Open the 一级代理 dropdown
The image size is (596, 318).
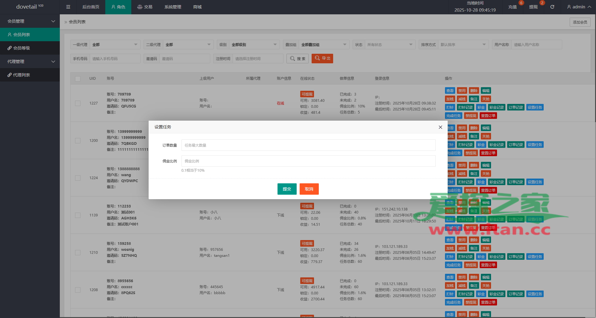tap(115, 45)
